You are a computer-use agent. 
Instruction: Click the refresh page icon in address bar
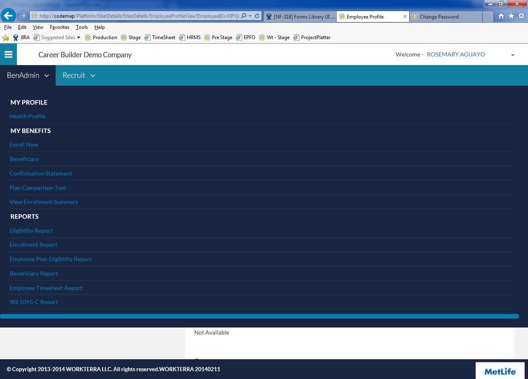tap(257, 16)
